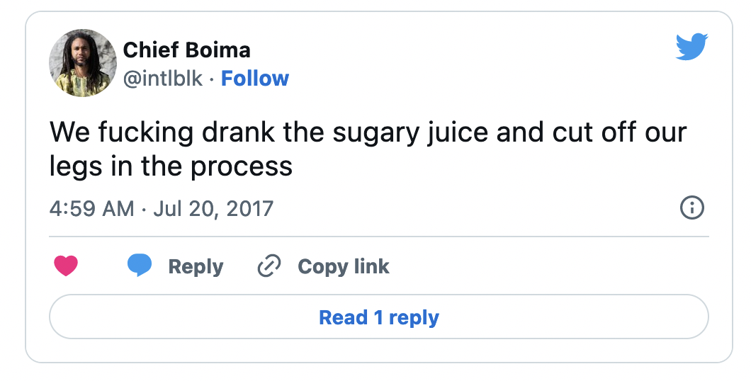Viewport: 751px width, 381px height.
Task: Click the divider line above the actions
Action: coord(378,236)
